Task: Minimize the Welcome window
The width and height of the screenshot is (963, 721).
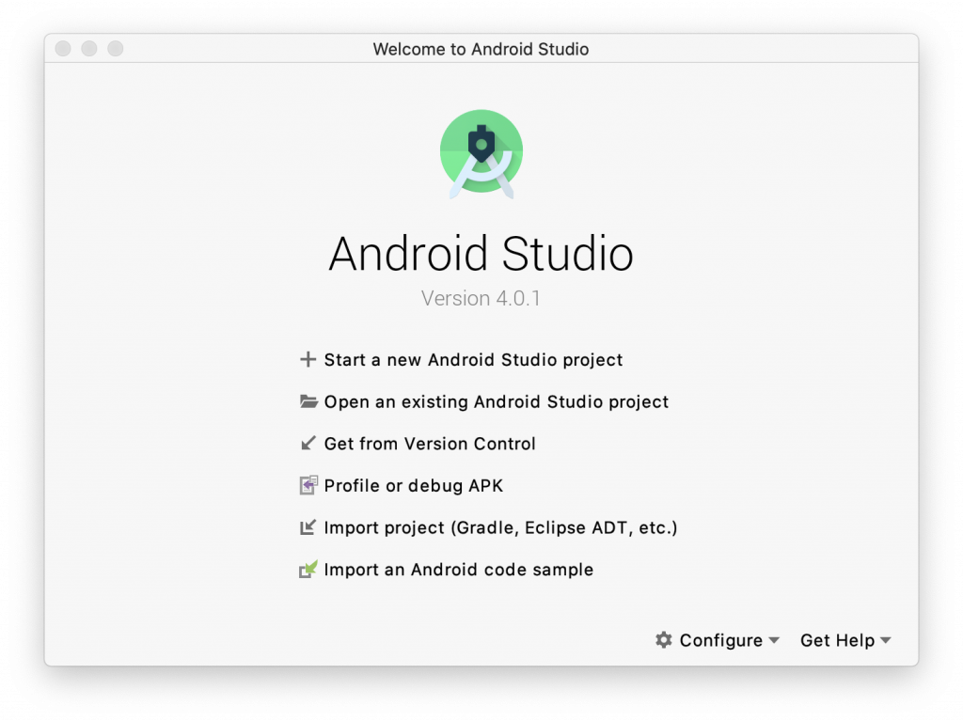Action: point(89,49)
